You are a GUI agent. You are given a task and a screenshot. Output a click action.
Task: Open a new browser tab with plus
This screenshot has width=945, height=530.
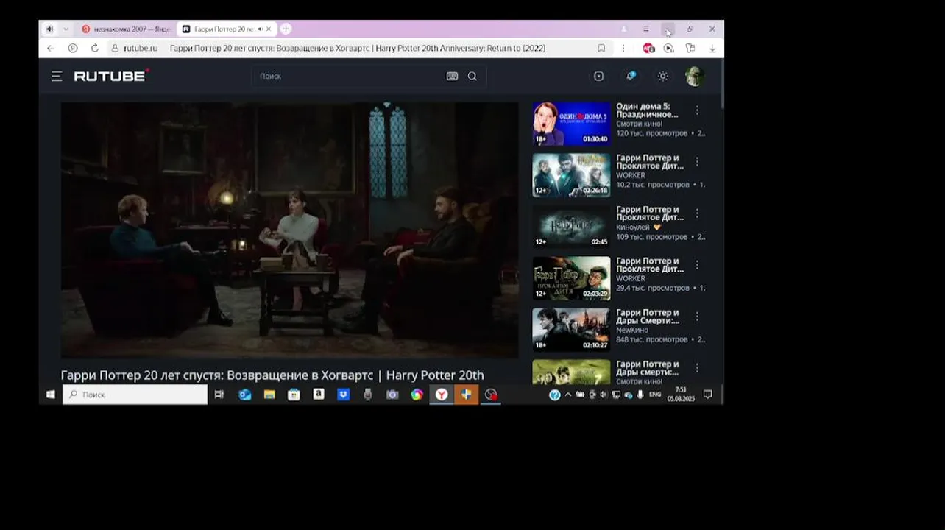286,29
